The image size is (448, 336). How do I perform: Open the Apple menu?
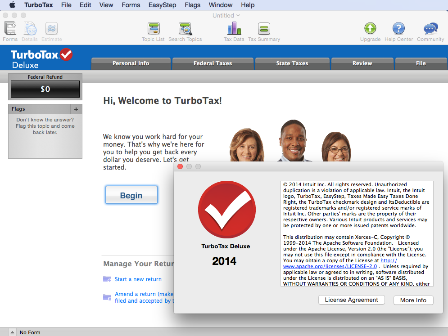(12, 5)
